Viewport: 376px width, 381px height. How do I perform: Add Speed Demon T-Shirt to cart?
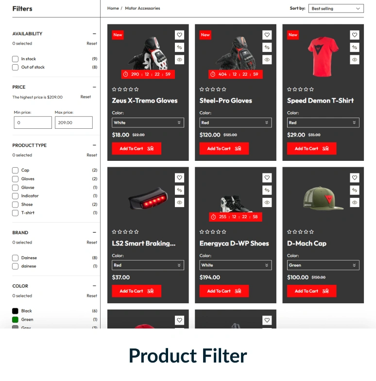pos(312,149)
